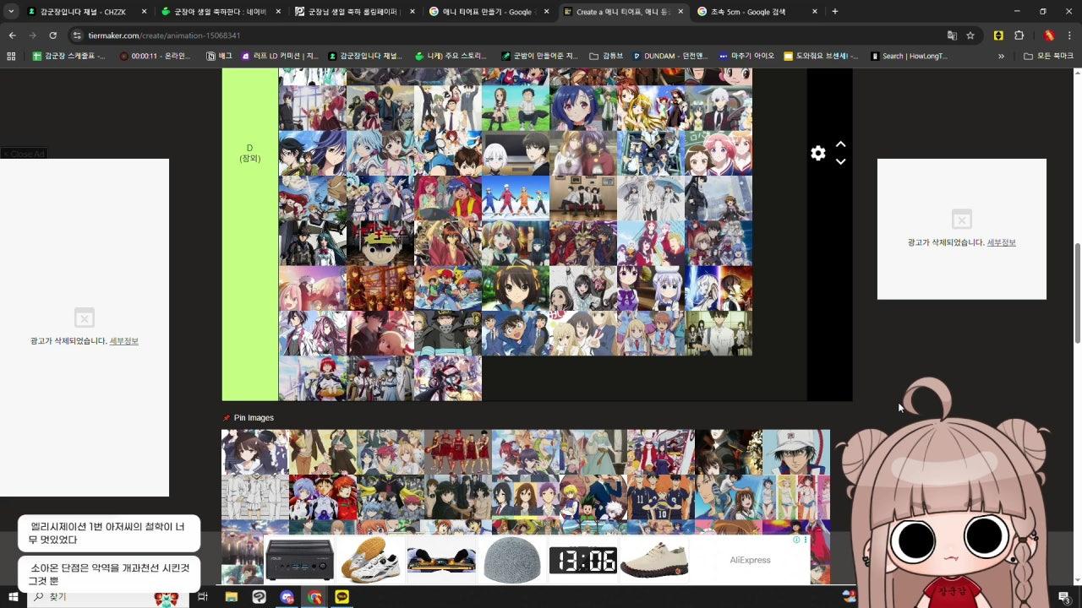Open the '00:00:11 - 온라인' bookmark

[155, 56]
